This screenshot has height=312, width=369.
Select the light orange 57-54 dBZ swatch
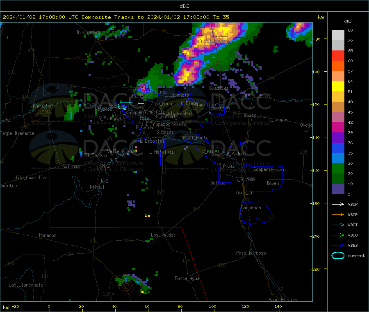338,76
